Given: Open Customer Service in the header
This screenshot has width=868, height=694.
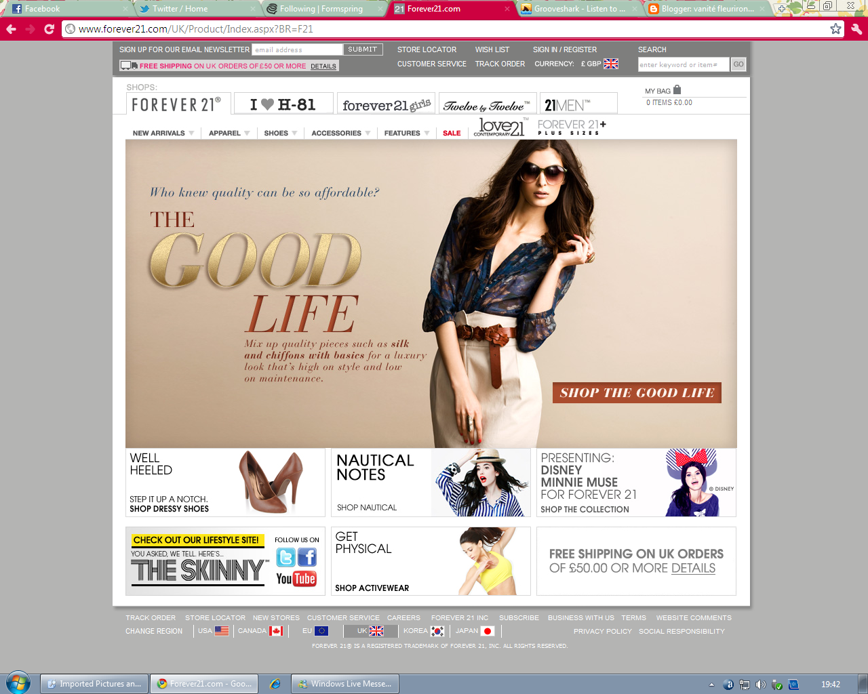Looking at the screenshot, I should pyautogui.click(x=432, y=64).
